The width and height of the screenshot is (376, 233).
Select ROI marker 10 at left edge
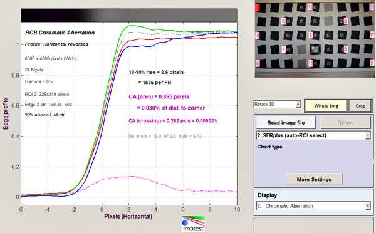click(257, 36)
